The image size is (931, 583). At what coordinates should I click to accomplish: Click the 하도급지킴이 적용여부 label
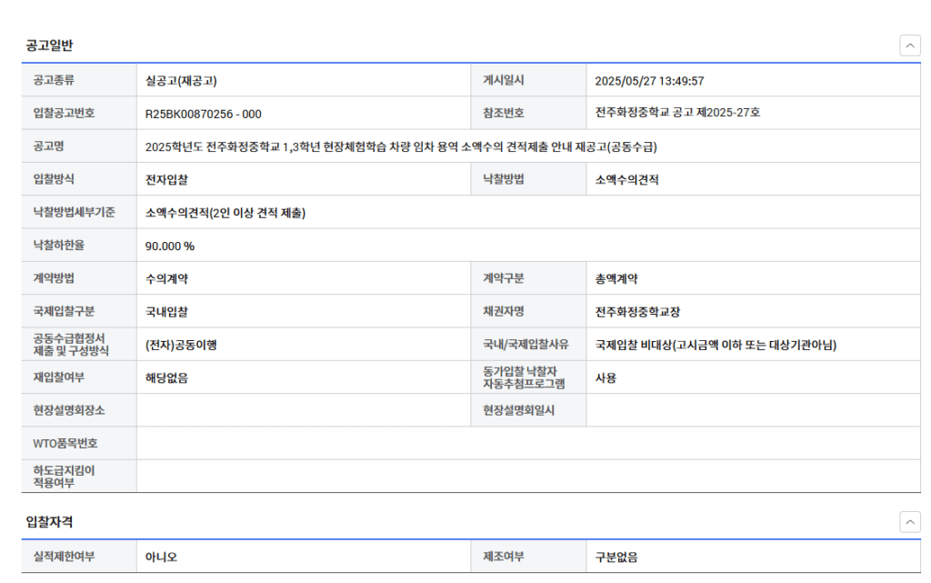click(65, 477)
